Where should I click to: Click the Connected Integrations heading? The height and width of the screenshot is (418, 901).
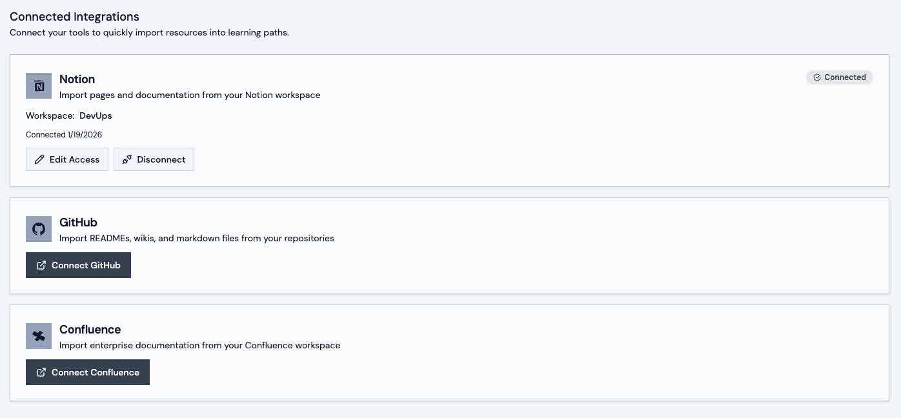74,17
